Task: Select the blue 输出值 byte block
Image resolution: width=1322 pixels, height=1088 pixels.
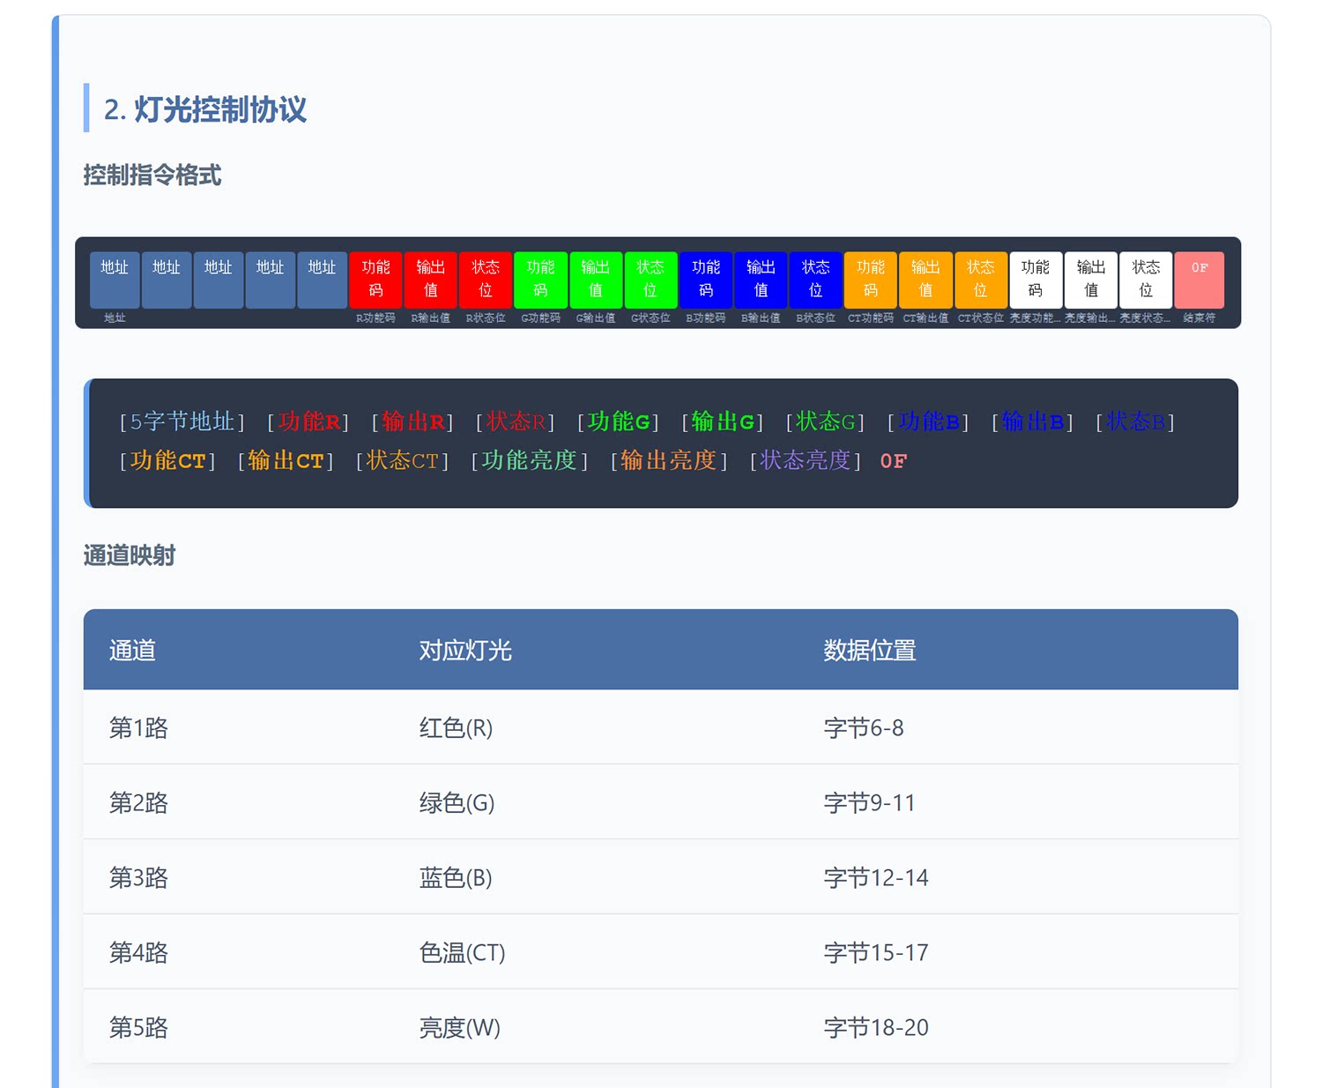Action: tap(761, 279)
